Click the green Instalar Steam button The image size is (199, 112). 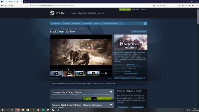[x=125, y=10]
